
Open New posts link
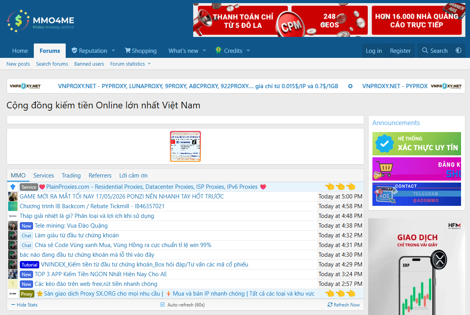tap(18, 64)
